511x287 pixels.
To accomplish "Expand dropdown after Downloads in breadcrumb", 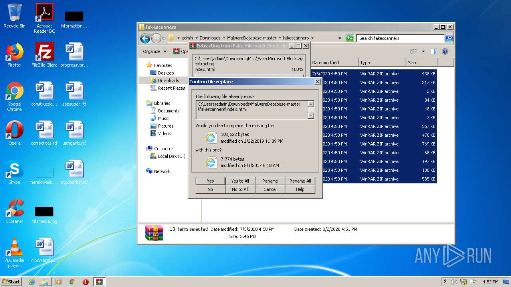I will point(224,38).
